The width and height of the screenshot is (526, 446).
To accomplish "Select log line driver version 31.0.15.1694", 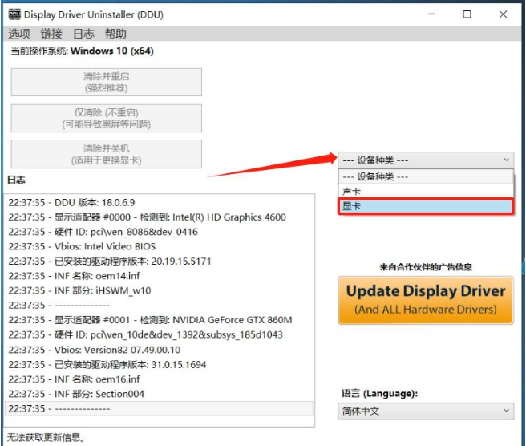I will [x=159, y=364].
